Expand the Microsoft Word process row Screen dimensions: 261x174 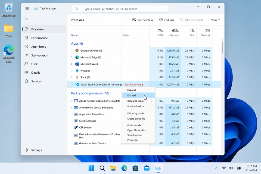tap(72, 64)
